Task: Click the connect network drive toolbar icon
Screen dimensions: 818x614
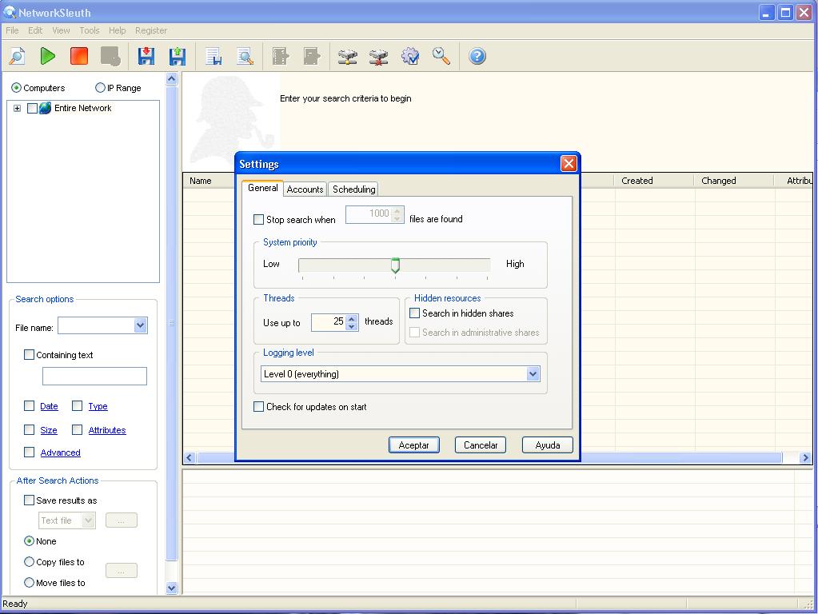Action: [348, 56]
